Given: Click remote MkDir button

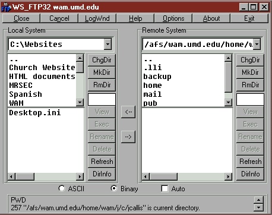Looking at the screenshot, I should (x=250, y=72).
